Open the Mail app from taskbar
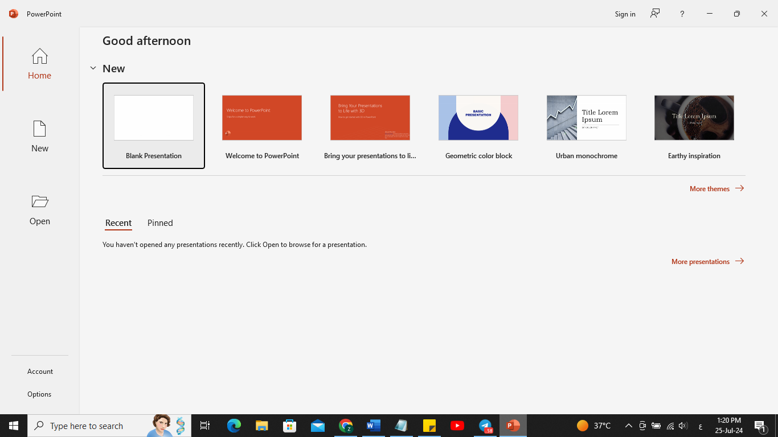Screen dimensions: 778x437 [317, 426]
